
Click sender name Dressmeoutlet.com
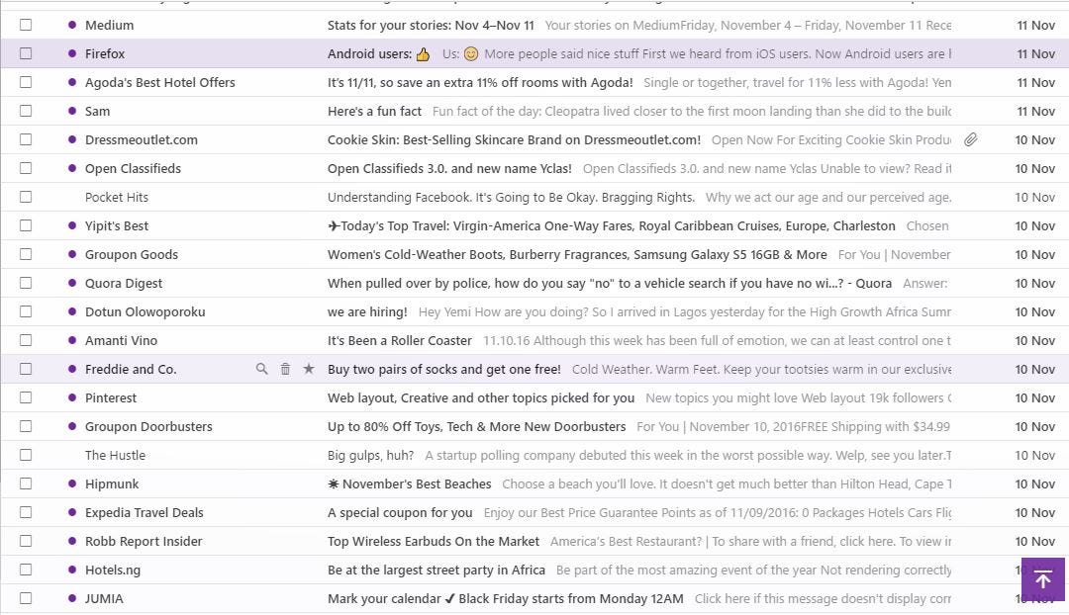pos(142,139)
